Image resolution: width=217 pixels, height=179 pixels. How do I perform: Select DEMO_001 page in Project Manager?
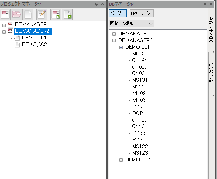(34, 38)
